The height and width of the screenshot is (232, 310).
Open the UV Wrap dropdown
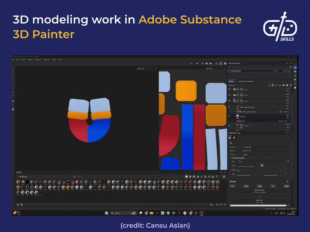point(265,154)
